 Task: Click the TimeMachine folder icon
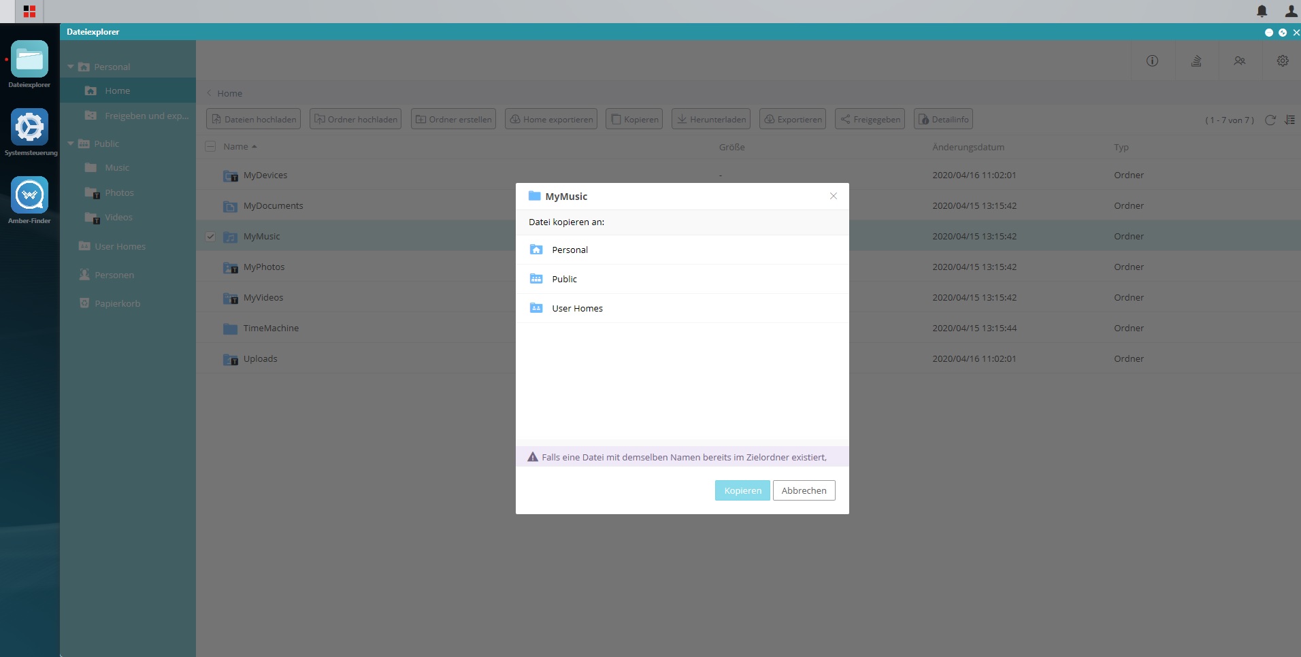[231, 328]
